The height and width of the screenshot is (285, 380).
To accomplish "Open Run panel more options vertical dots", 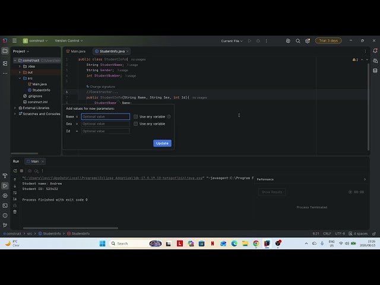I will [42, 171].
